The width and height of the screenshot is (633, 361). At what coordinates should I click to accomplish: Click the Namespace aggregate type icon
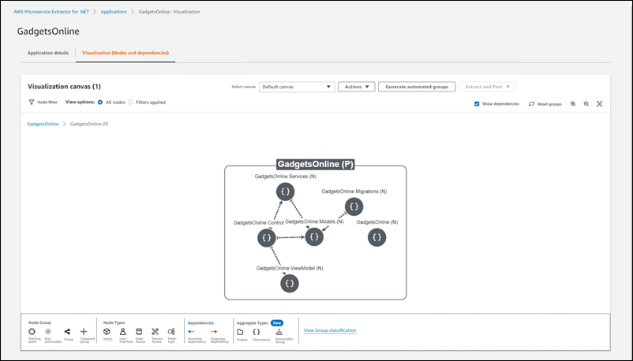point(257,332)
